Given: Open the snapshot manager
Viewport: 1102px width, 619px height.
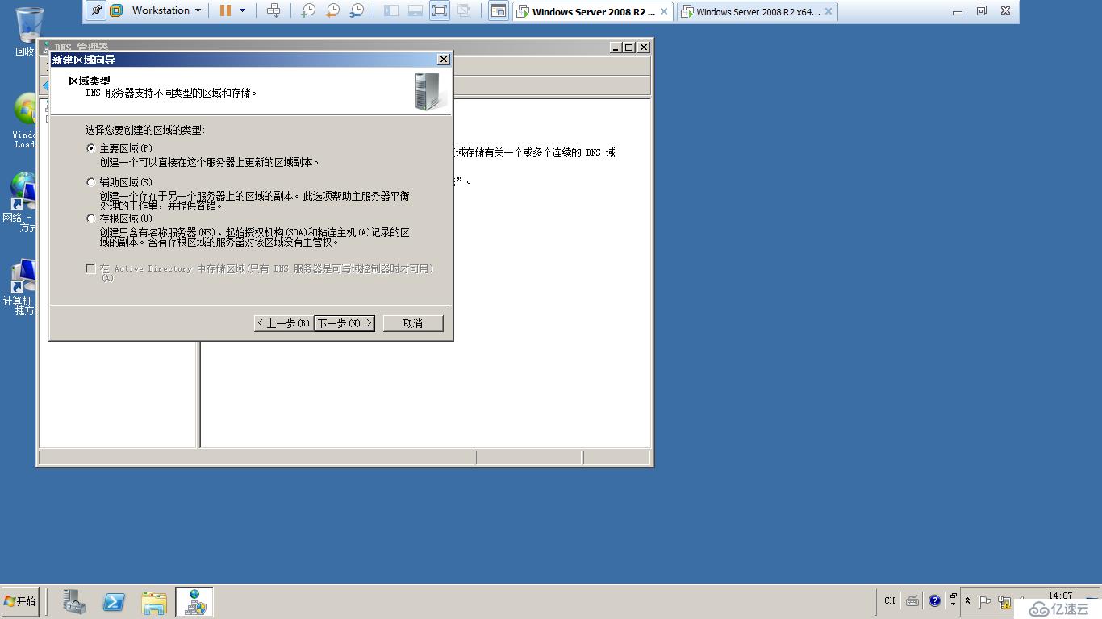Looking at the screenshot, I should click(357, 10).
